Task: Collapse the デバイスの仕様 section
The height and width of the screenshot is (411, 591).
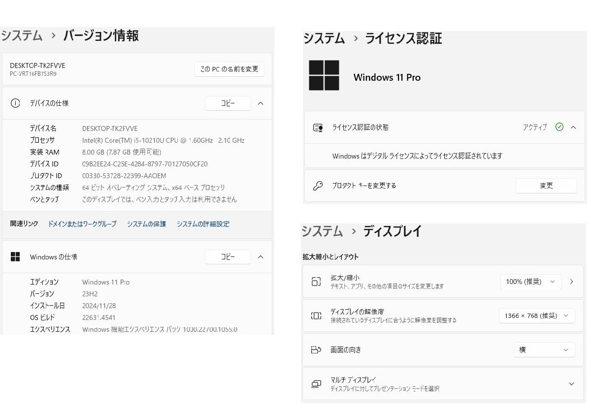Action: point(261,103)
